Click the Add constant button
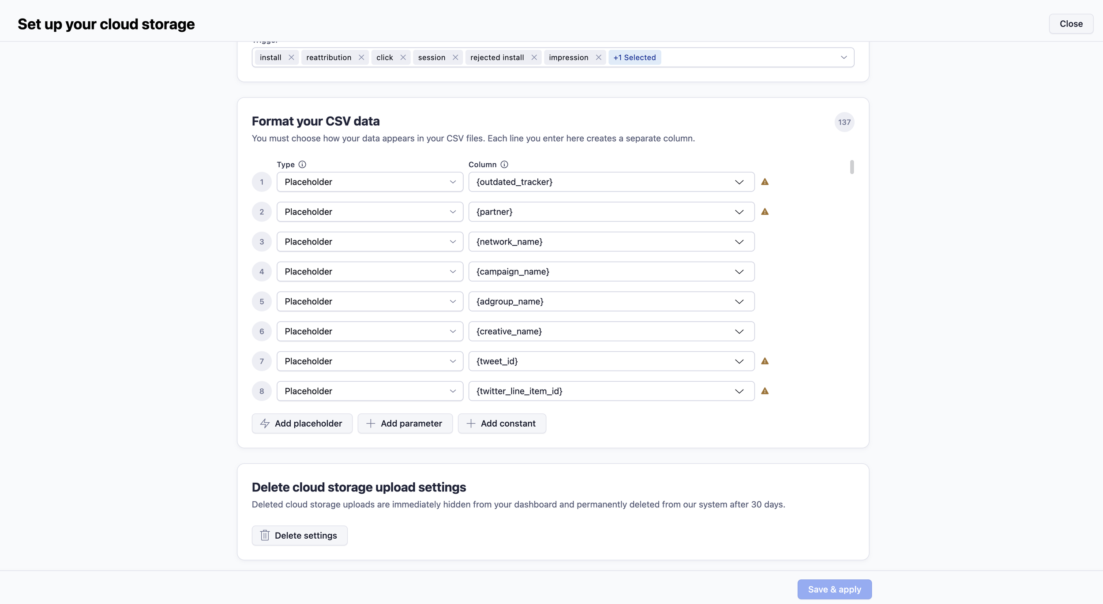Viewport: 1103px width, 604px height. (502, 424)
